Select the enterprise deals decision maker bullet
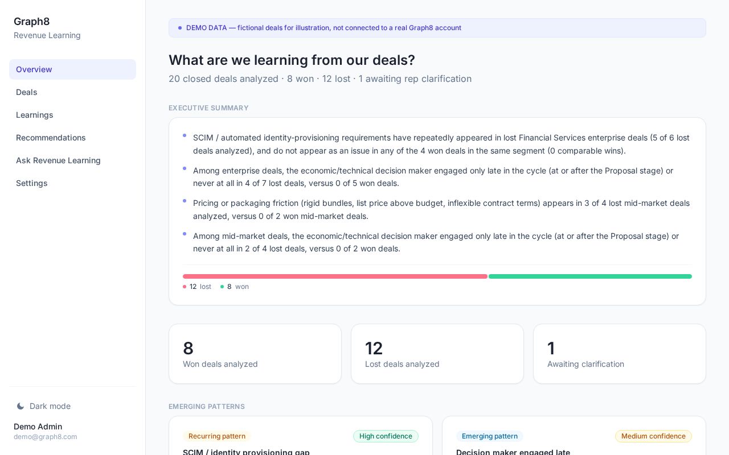The height and width of the screenshot is (455, 729). [437, 177]
